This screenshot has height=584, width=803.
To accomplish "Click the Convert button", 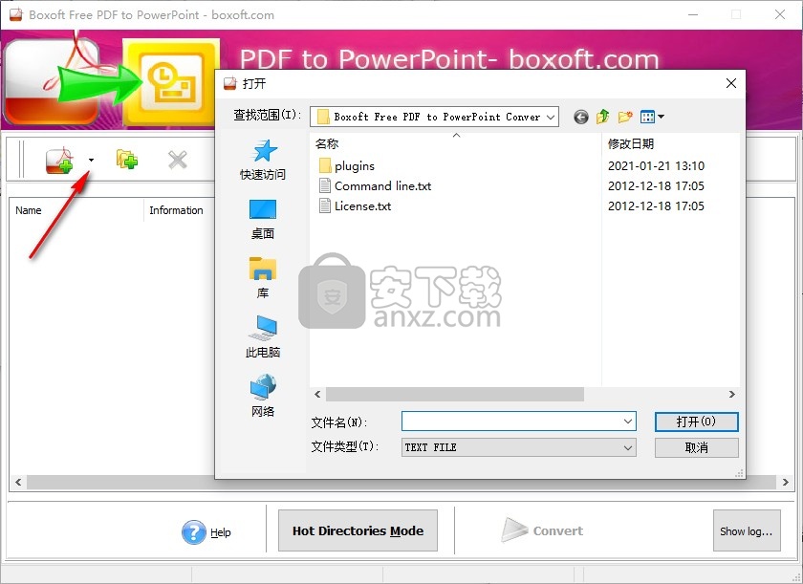I will pos(542,530).
